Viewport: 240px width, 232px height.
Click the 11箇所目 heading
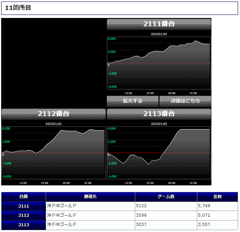(18, 8)
